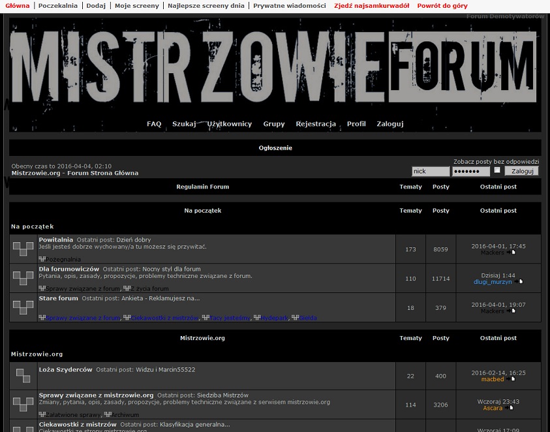Open Szukaj in the forum menu

184,124
